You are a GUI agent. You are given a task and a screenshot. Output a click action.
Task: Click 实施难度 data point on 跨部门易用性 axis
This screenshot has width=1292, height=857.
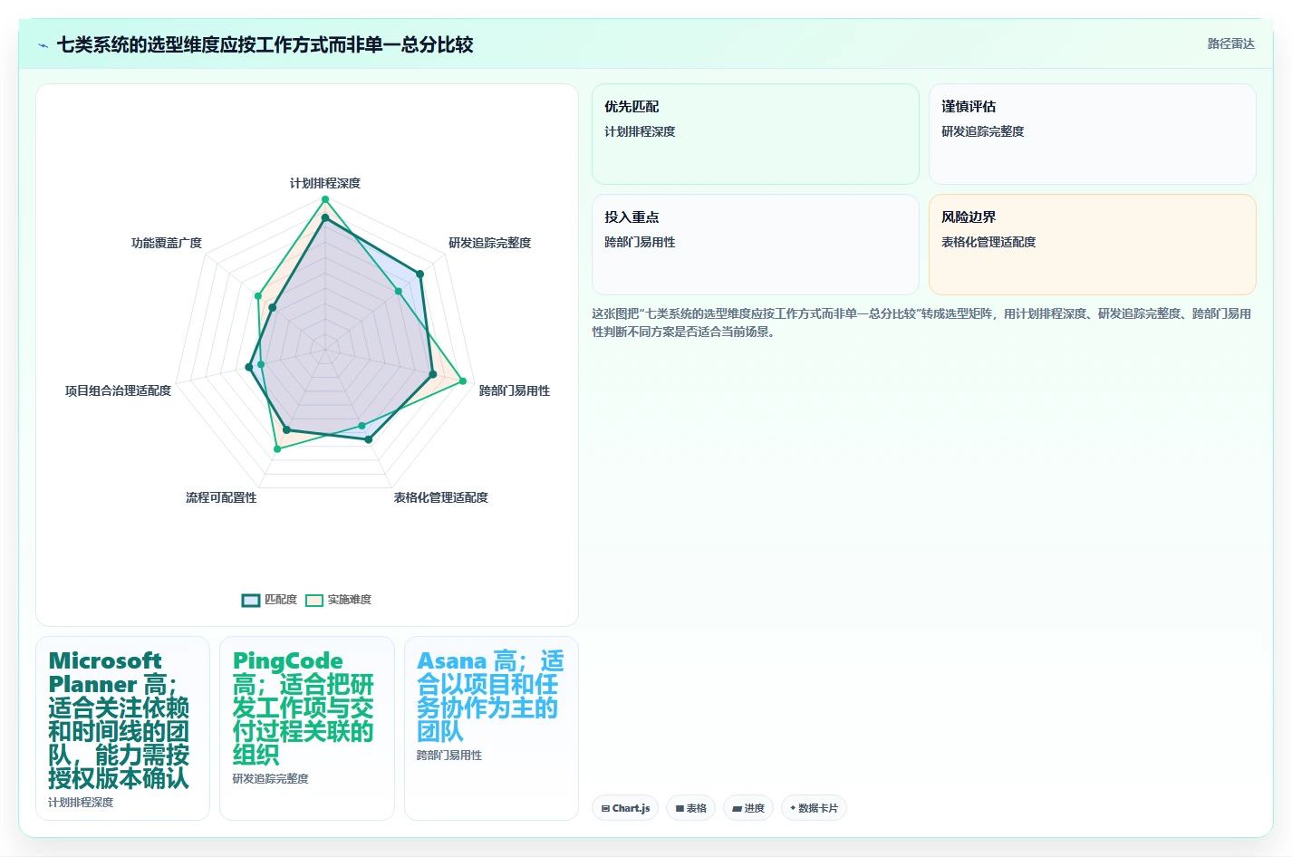pyautogui.click(x=463, y=380)
